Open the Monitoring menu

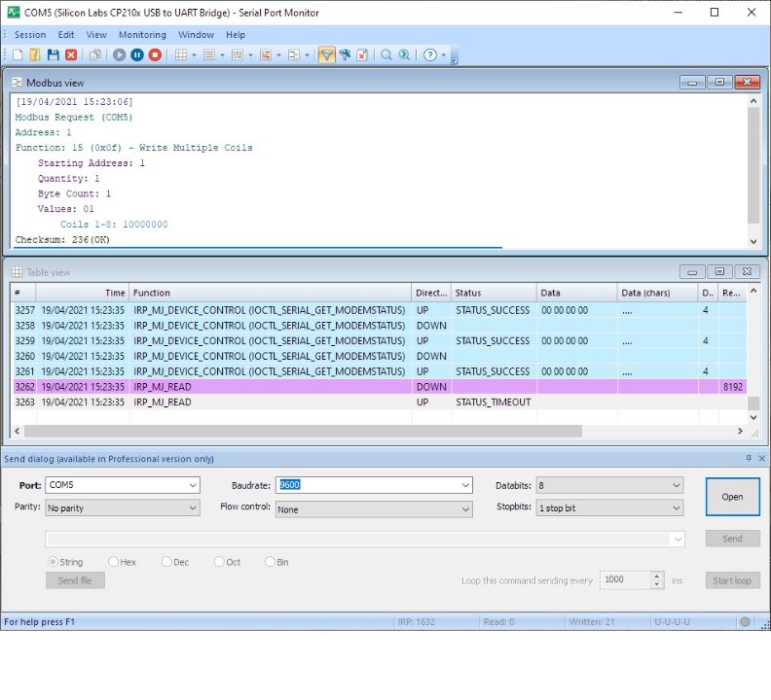click(142, 35)
